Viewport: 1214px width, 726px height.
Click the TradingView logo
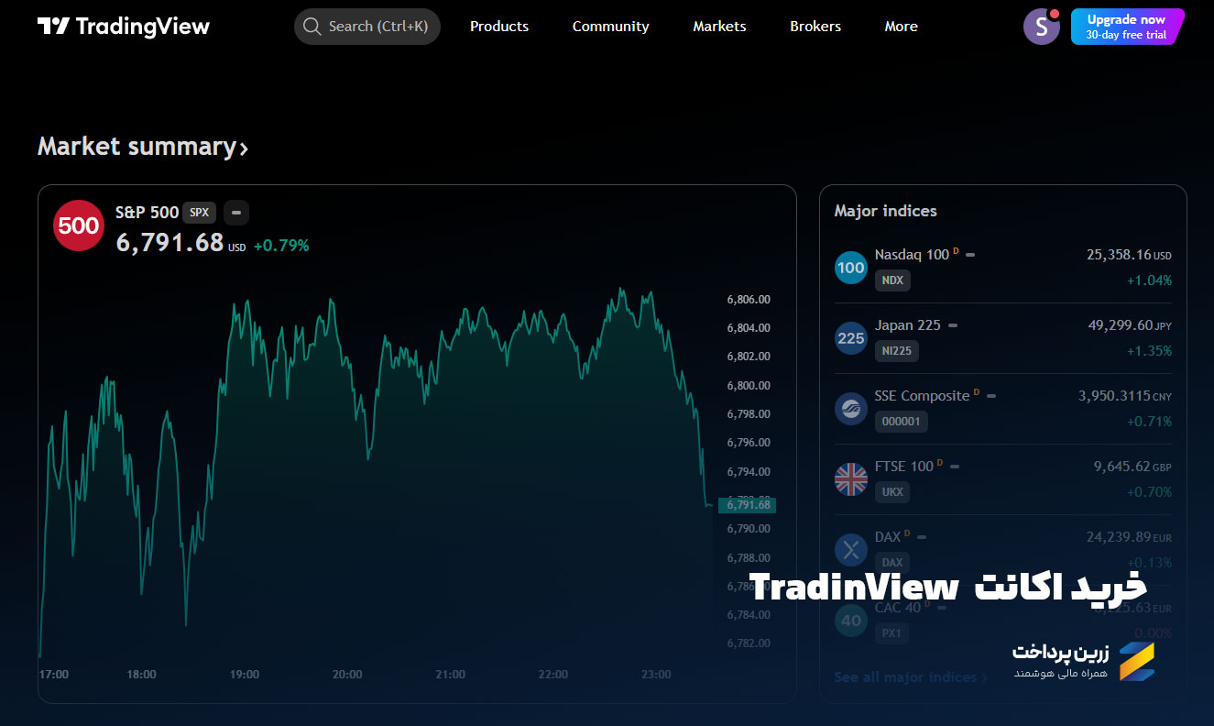click(x=123, y=26)
